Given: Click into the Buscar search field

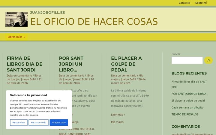Looking at the screenshot, I should (187, 60).
